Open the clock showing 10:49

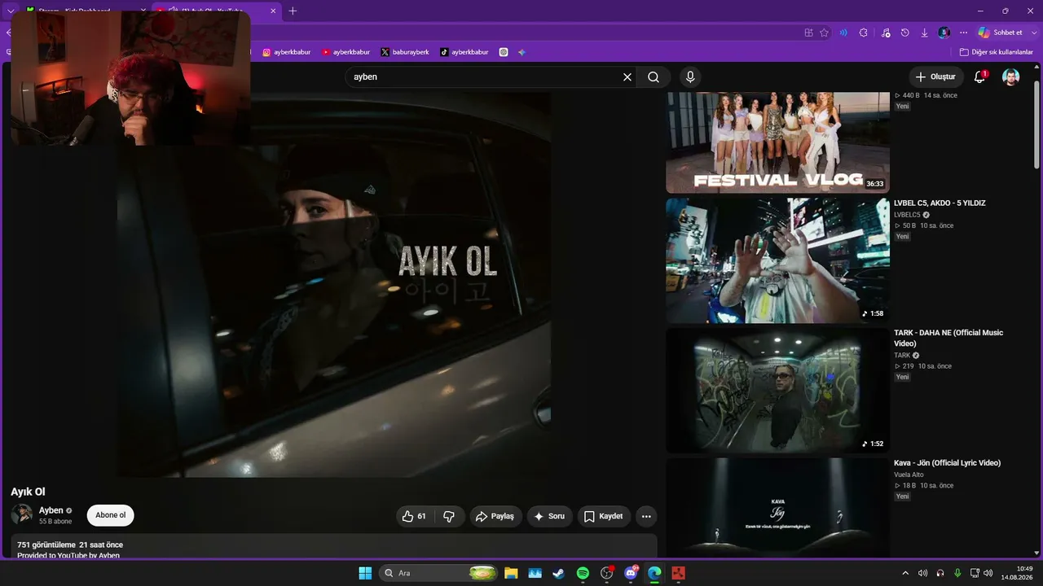click(1018, 573)
